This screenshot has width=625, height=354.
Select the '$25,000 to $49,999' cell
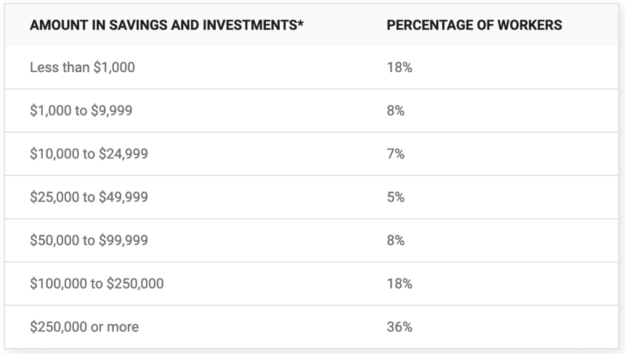coord(89,197)
